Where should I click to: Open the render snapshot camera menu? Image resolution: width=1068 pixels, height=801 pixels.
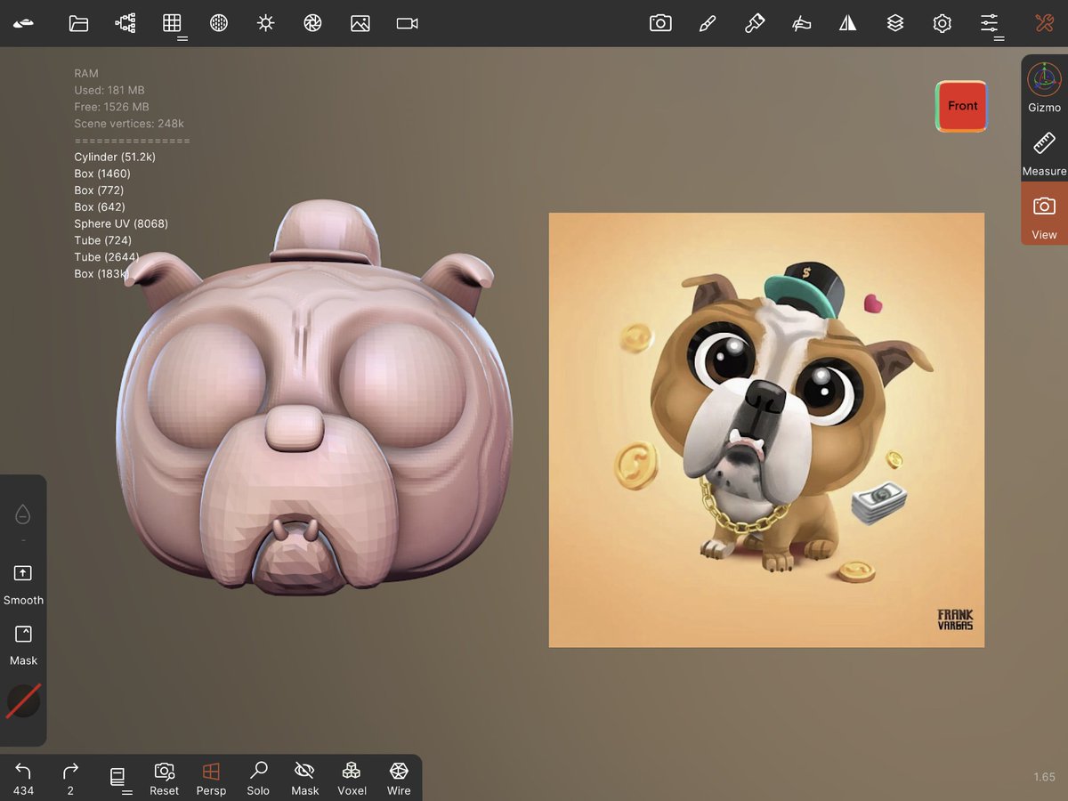coord(660,23)
